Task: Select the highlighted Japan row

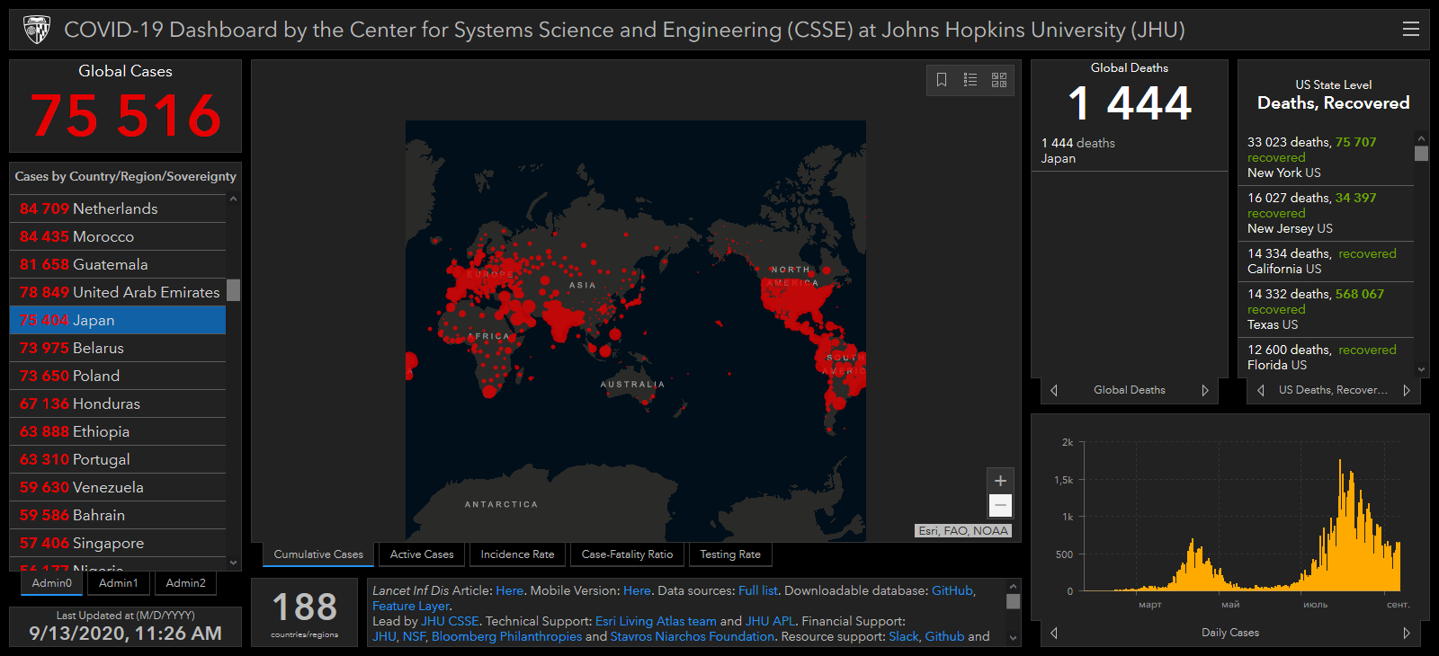Action: click(118, 320)
